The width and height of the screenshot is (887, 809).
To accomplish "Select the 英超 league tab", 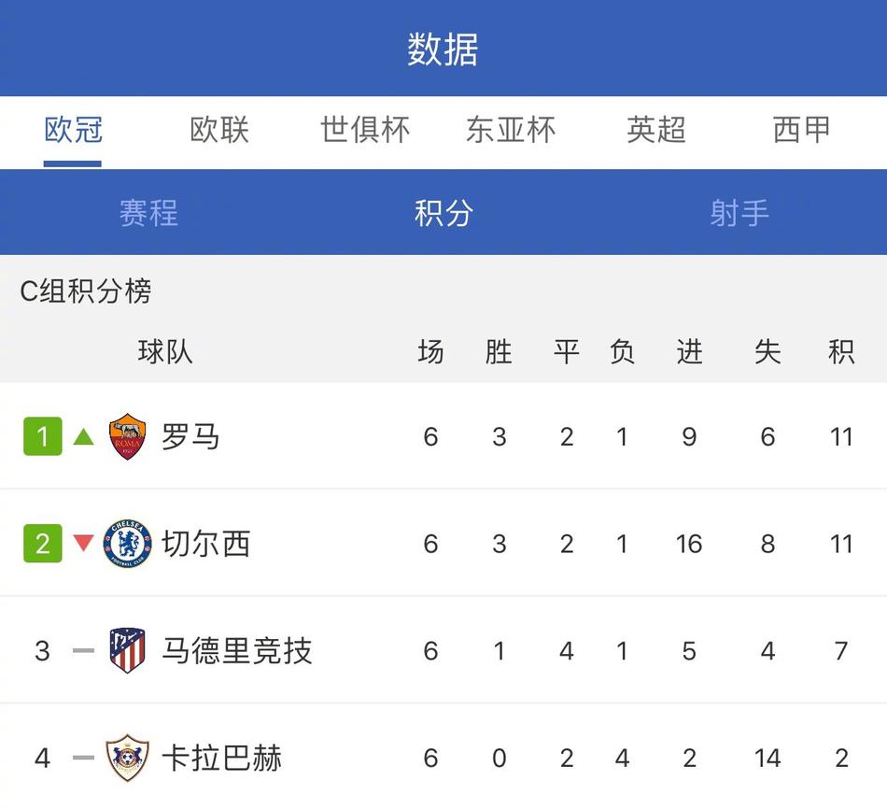I will pyautogui.click(x=656, y=130).
